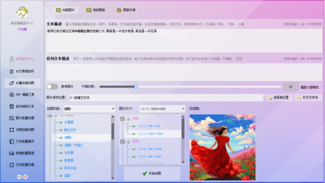Switch to the 图库共享 tab
Viewport: 325px width, 183px height.
[x=127, y=10]
